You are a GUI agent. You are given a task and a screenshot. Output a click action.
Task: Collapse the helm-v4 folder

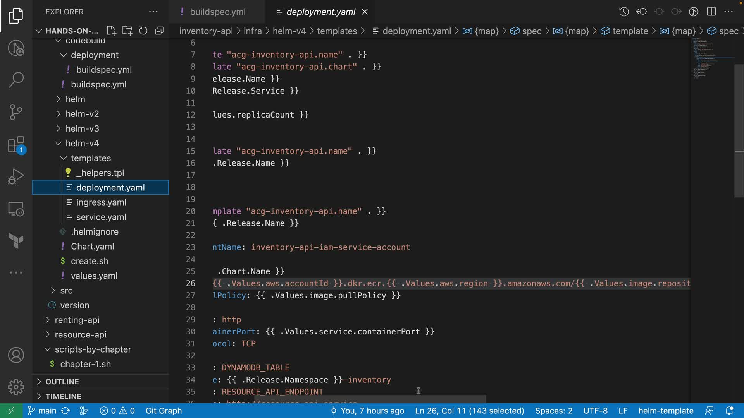pos(82,143)
